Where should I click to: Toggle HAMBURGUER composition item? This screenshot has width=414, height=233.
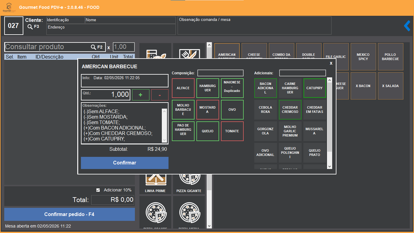(208, 88)
